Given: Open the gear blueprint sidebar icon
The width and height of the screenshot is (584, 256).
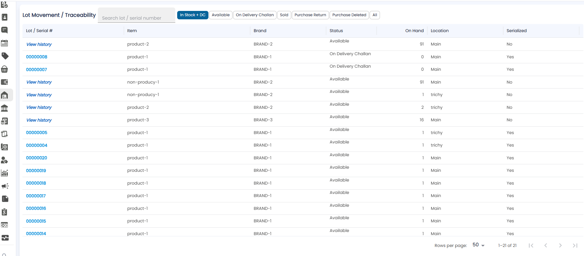Looking at the screenshot, I should [5, 147].
